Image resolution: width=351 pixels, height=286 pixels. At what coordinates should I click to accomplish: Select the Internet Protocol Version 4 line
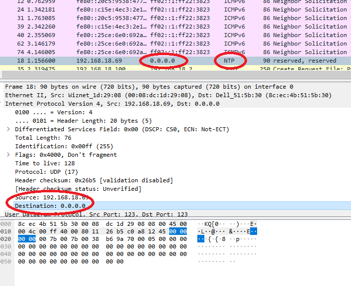[x=112, y=104]
